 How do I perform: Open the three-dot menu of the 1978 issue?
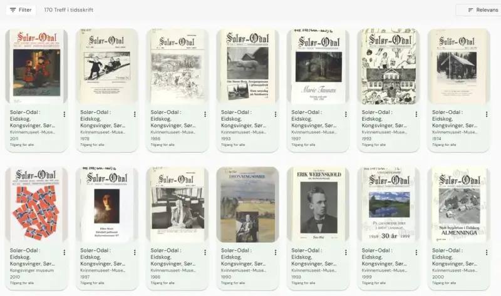(135, 115)
